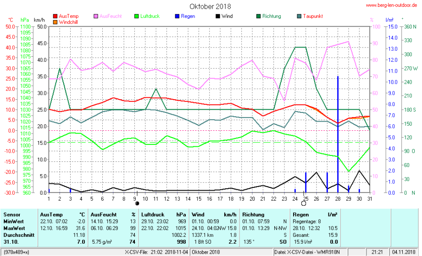Click the Regen column header in the table

tap(300, 214)
